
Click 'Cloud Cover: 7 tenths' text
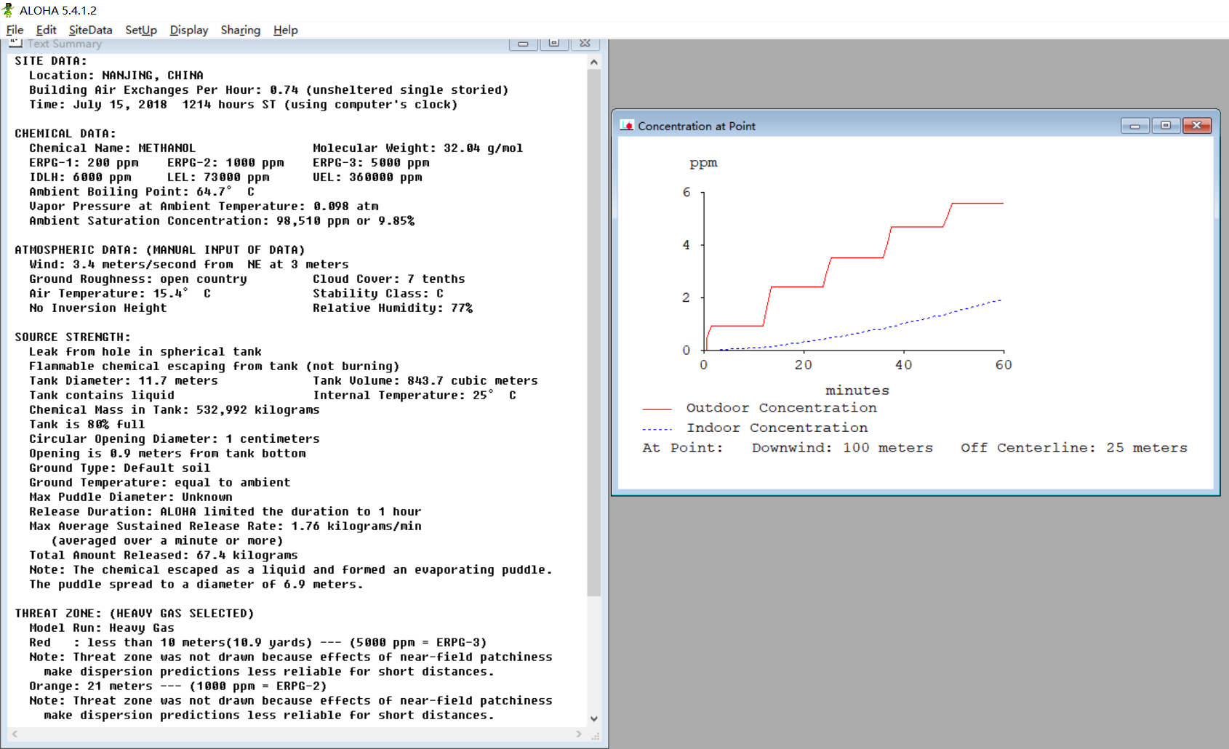tap(389, 279)
